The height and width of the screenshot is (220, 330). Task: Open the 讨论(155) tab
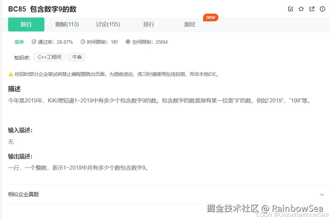[x=108, y=24]
